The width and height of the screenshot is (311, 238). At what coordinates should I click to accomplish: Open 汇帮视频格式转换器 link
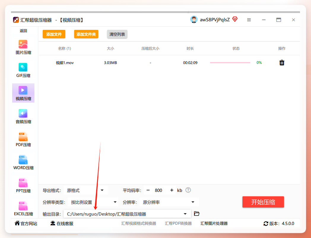tap(139, 224)
